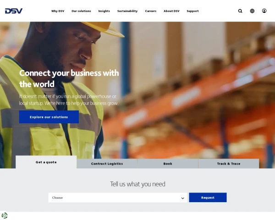275x220 pixels.
Task: Open the green cookie settings icon
Action: coord(5,215)
